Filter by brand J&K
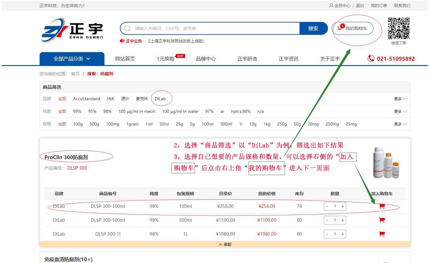The height and width of the screenshot is (263, 429). [110, 99]
